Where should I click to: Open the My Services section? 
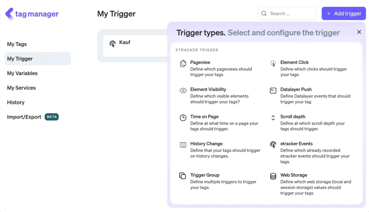21,88
